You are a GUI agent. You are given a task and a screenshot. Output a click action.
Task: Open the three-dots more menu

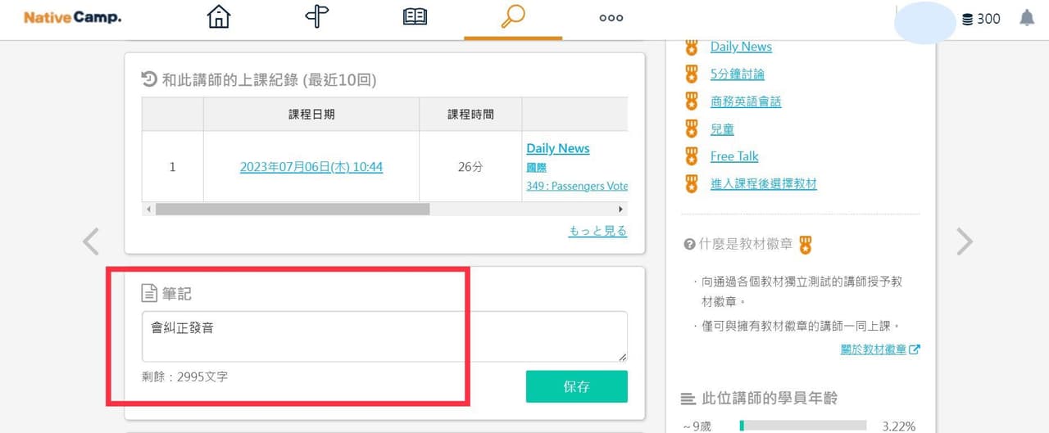(611, 18)
